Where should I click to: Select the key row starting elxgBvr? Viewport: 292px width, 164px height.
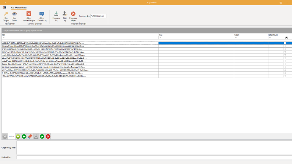point(80,55)
